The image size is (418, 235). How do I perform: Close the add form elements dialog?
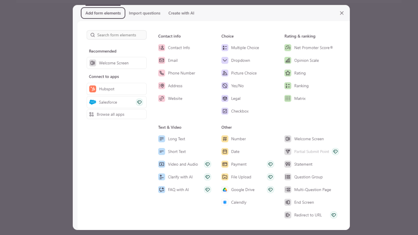coord(341,13)
